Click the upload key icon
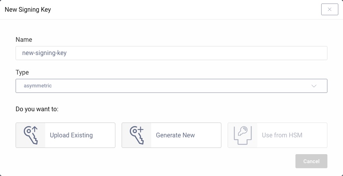 30,135
